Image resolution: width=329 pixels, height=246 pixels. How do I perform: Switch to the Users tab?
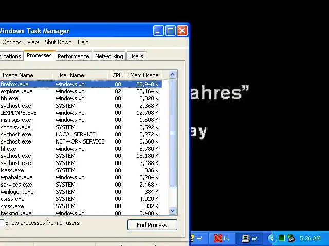pyautogui.click(x=136, y=56)
